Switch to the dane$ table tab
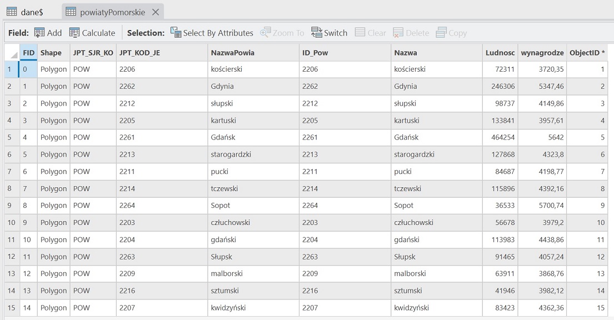614x320 pixels. [x=26, y=12]
